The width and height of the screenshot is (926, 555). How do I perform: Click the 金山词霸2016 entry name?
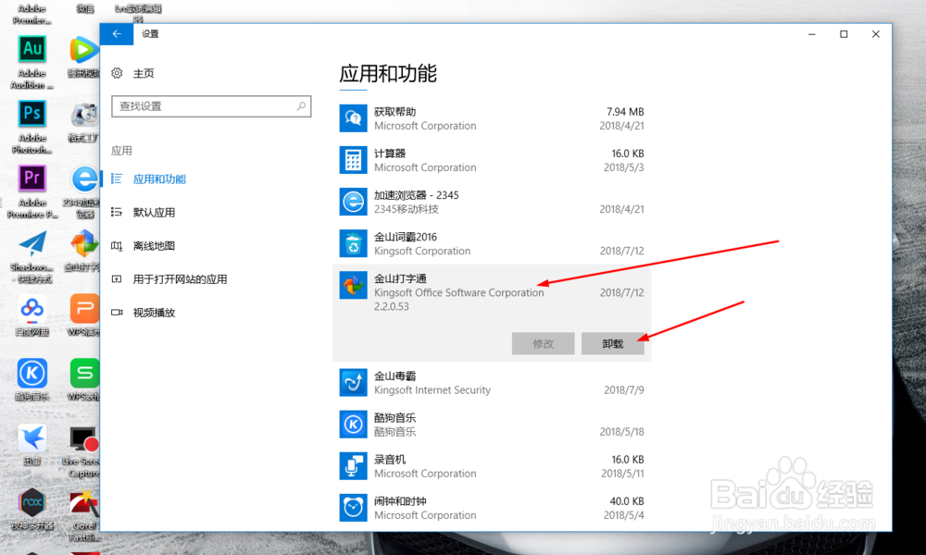406,237
